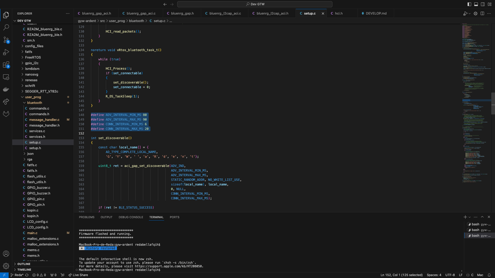
Task: Click the editor minimap code overview
Action: [x=474, y=74]
